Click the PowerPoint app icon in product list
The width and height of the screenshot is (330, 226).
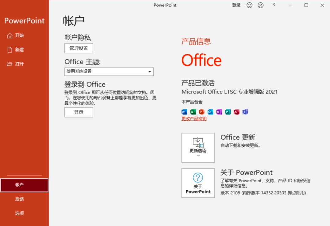tap(202, 112)
